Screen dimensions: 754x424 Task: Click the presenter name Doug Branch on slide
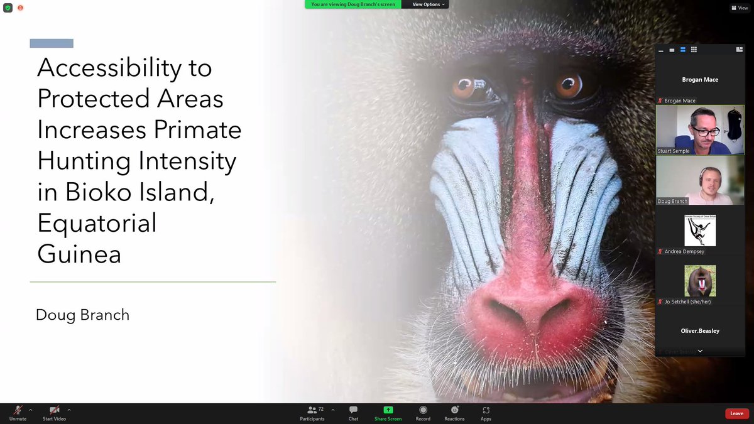tap(82, 315)
